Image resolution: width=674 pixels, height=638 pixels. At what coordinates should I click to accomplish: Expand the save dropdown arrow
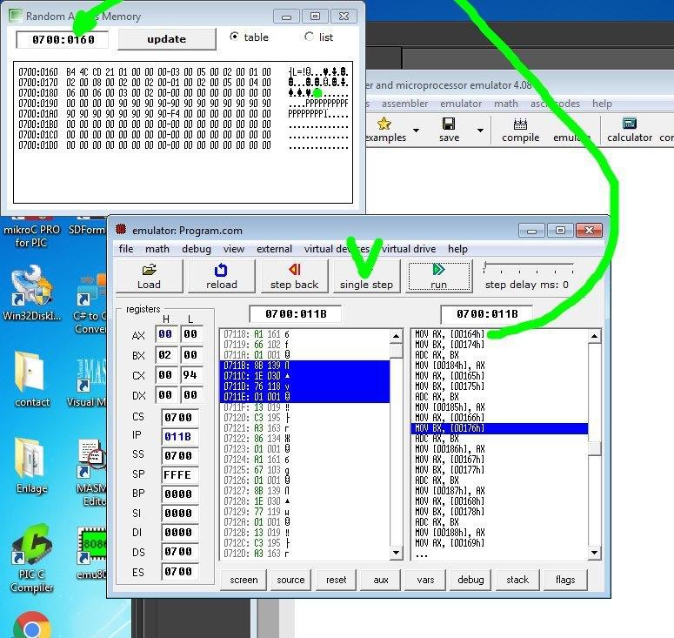pyautogui.click(x=480, y=130)
